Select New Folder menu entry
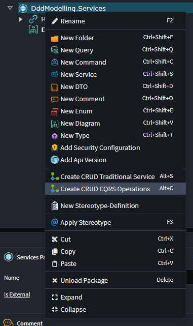The height and width of the screenshot is (326, 193). pos(115,38)
